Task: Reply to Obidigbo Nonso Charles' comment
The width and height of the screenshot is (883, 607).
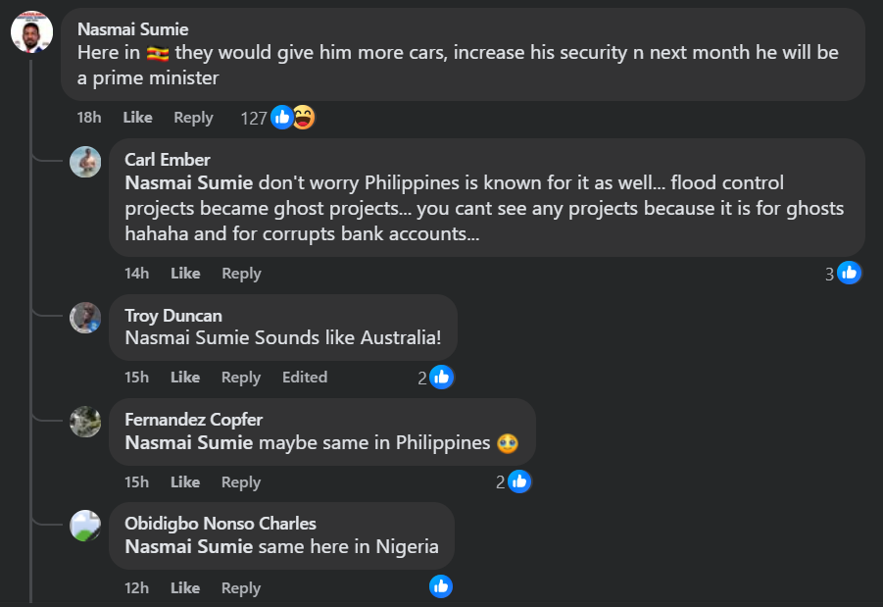Action: coord(241,588)
